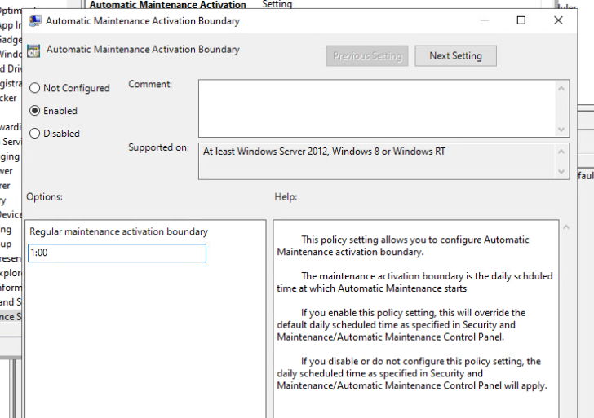Click the greyed Previous Setting button

coord(367,56)
